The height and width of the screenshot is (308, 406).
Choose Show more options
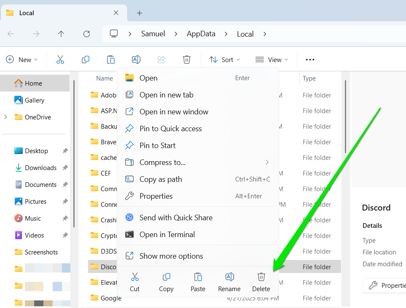click(171, 256)
